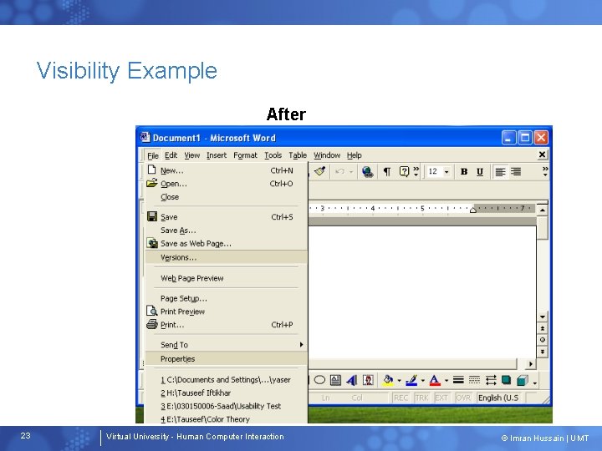Toggle Show/Hide paragraph marks icon

coord(387,172)
